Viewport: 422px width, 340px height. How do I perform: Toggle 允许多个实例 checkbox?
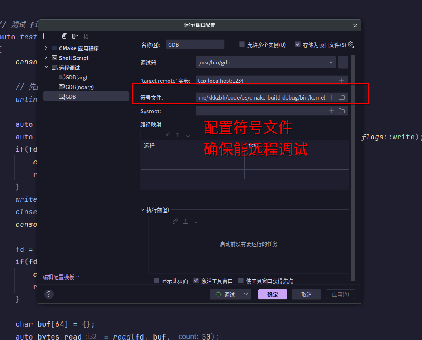242,44
